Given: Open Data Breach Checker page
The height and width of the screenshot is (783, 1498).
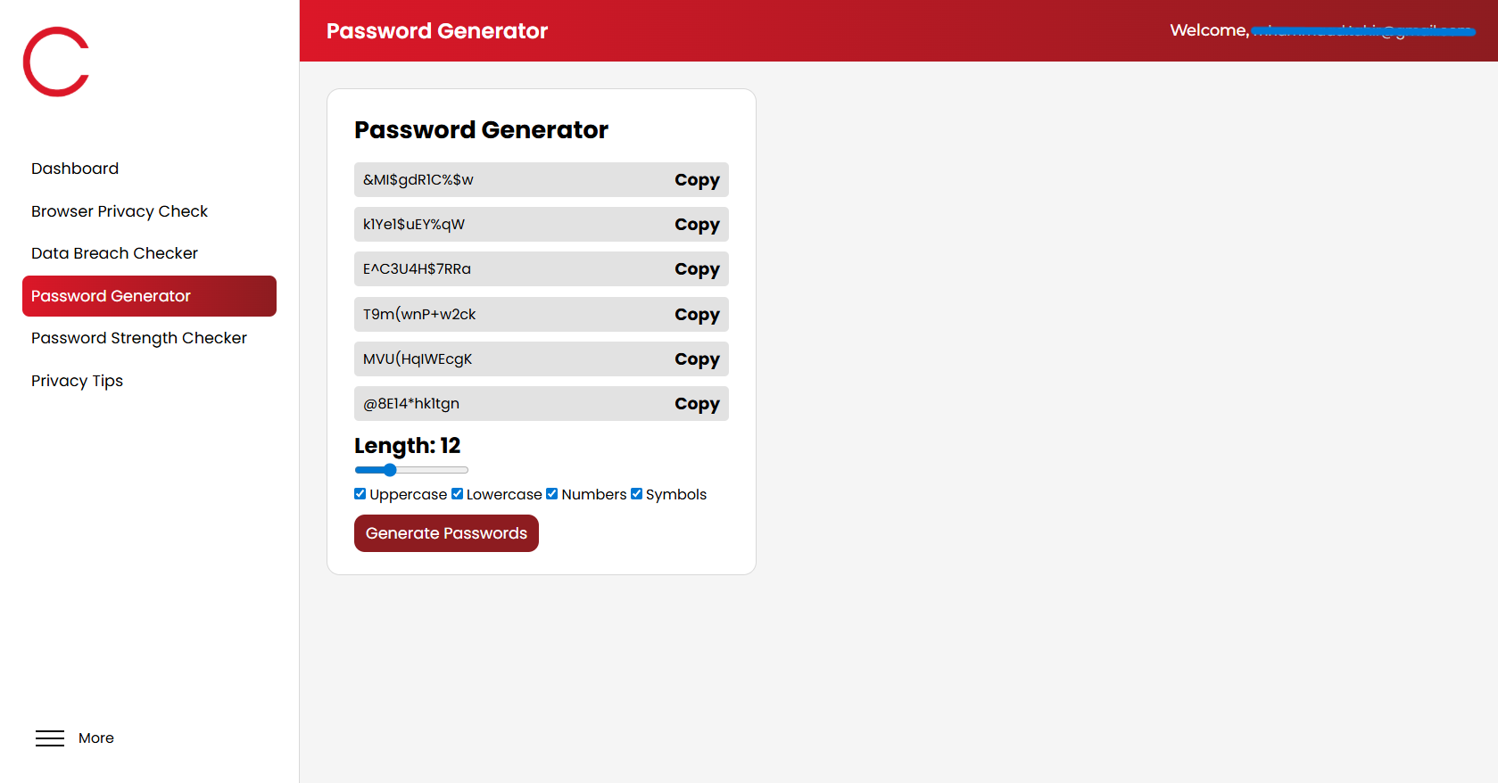Looking at the screenshot, I should coord(114,253).
